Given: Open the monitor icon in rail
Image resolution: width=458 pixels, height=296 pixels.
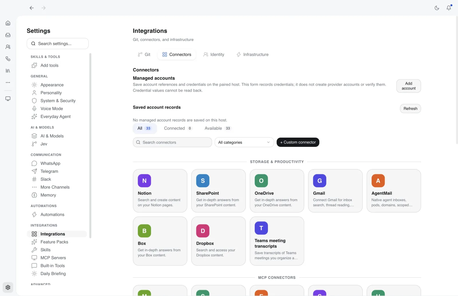Looking at the screenshot, I should coord(8,98).
